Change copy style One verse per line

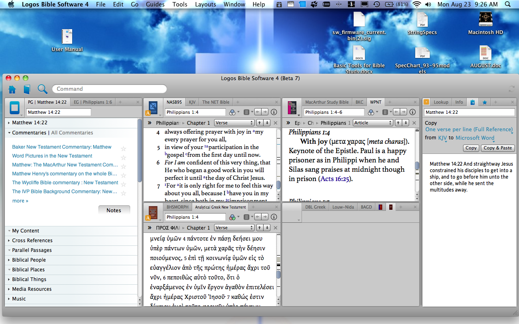[469, 130]
